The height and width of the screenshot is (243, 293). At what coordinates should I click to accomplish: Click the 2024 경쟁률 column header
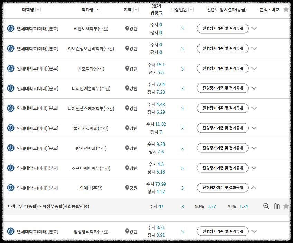(x=156, y=10)
